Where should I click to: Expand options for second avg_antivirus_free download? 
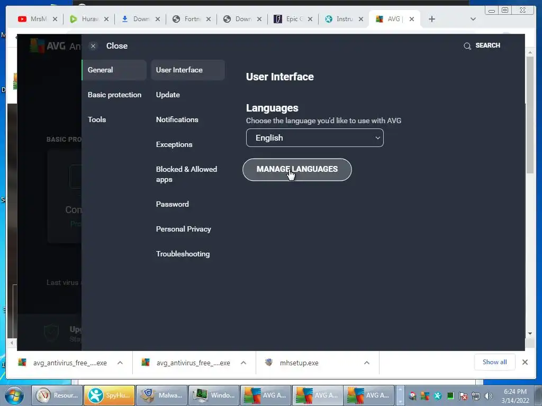(243, 363)
